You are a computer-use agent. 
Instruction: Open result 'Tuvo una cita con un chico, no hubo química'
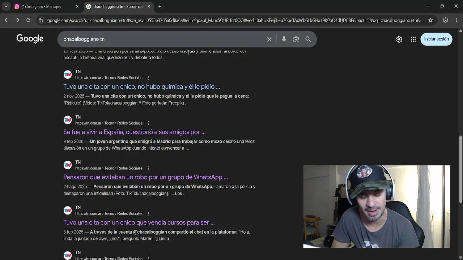coord(142,87)
